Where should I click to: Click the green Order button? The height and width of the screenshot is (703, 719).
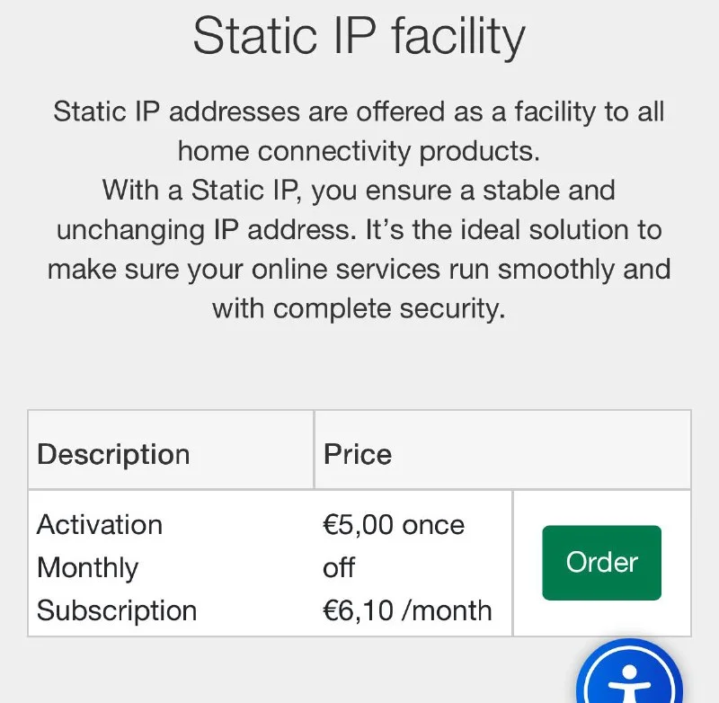point(601,563)
